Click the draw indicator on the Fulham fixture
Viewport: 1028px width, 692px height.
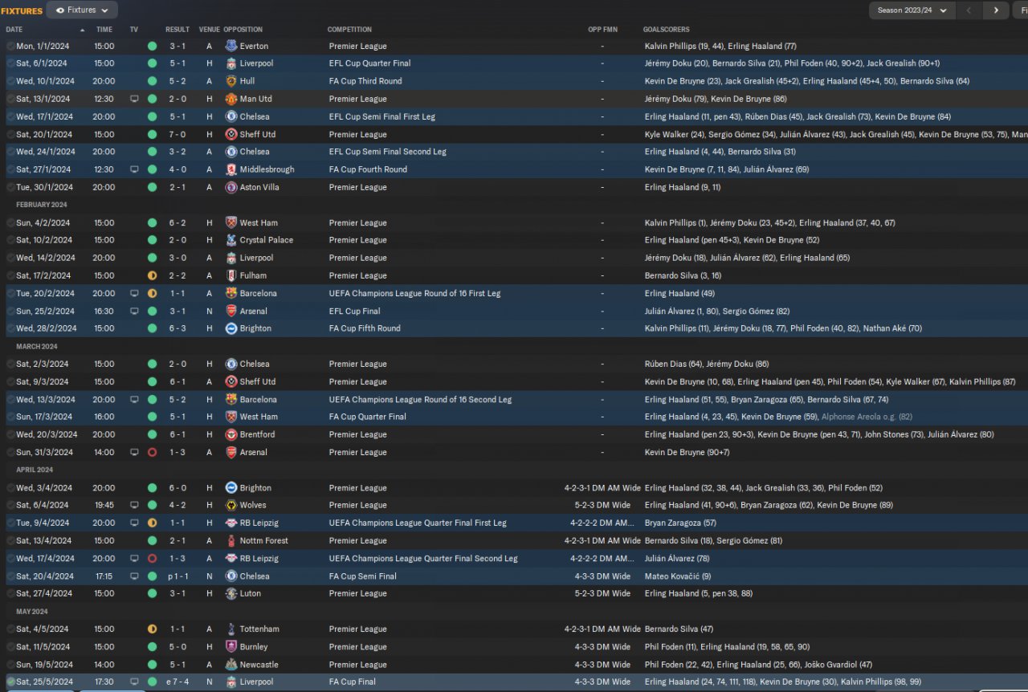(153, 275)
